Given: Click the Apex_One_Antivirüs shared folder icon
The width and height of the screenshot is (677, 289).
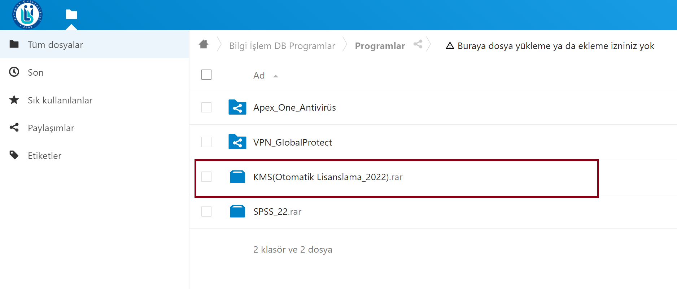Looking at the screenshot, I should tap(237, 107).
